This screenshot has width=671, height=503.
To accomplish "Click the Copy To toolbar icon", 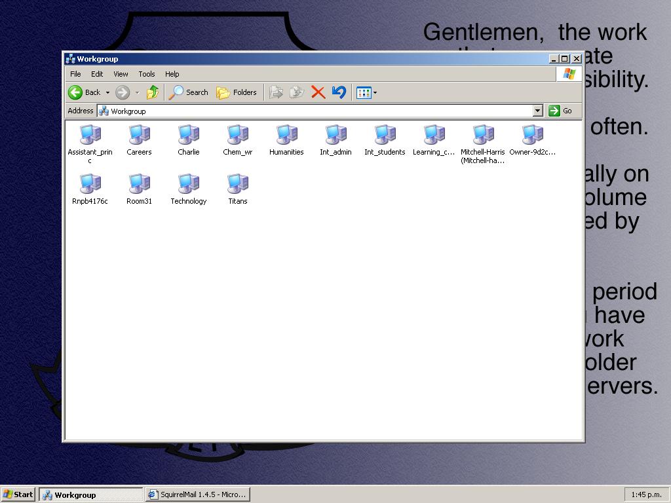I will pos(297,92).
